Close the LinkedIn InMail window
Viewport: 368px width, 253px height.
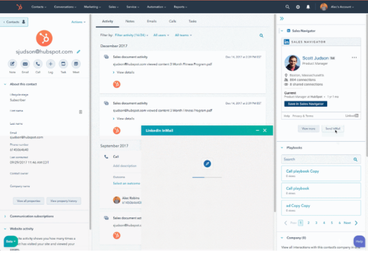click(265, 131)
